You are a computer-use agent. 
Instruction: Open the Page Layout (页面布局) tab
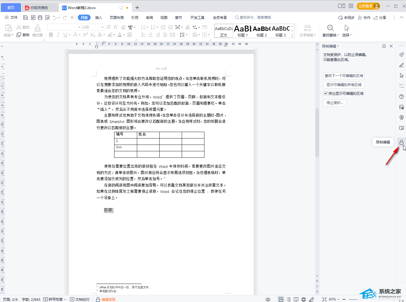pos(116,17)
